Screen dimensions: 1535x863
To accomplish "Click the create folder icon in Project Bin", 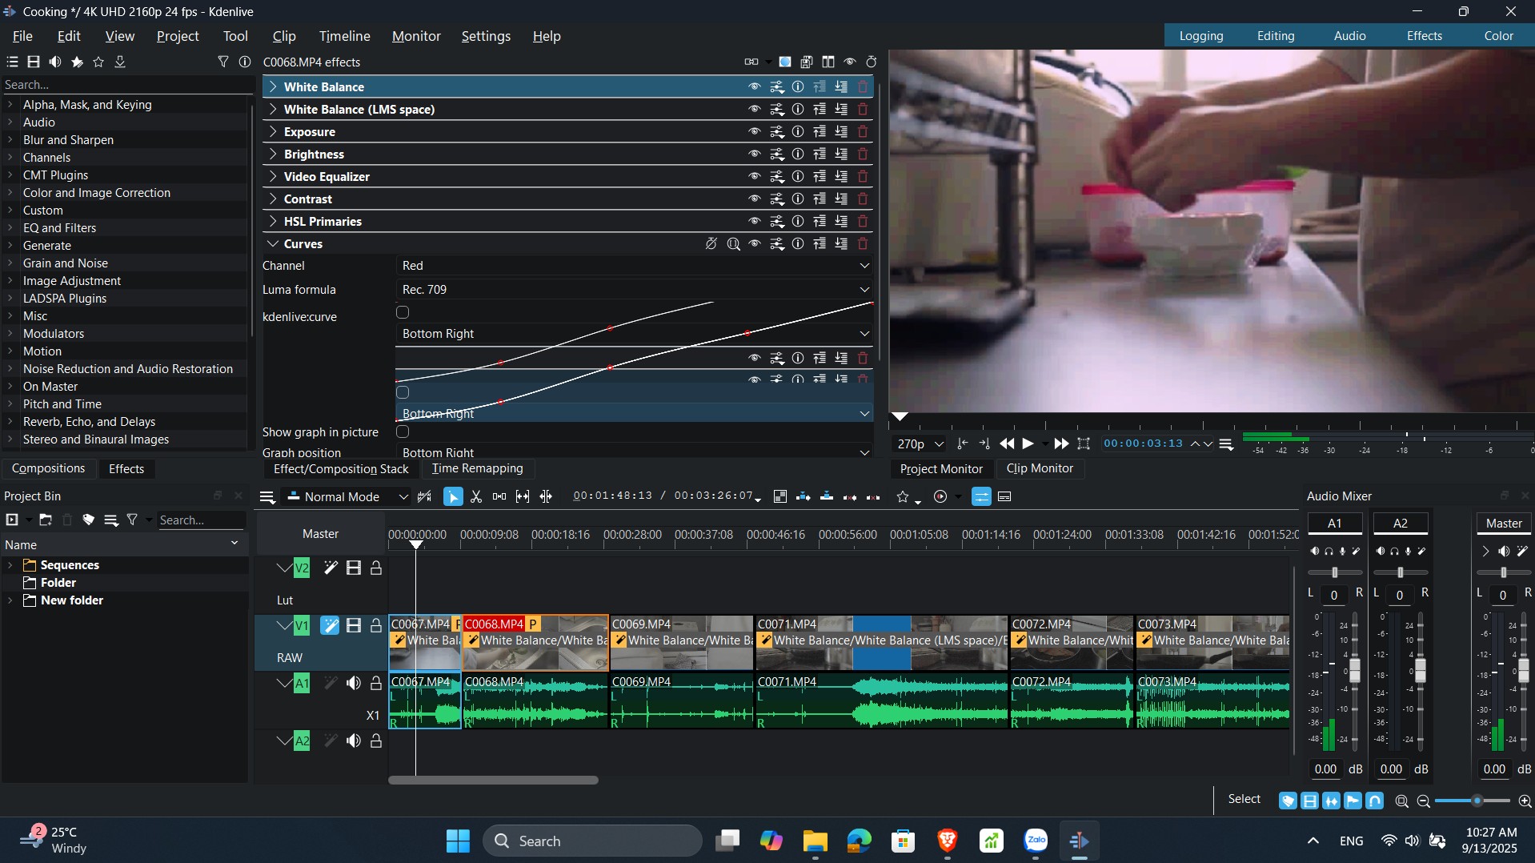I will point(46,520).
